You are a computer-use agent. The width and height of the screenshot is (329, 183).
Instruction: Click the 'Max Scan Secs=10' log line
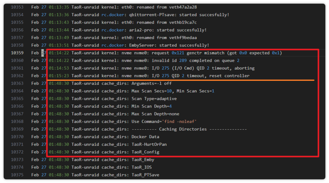(x=123, y=91)
